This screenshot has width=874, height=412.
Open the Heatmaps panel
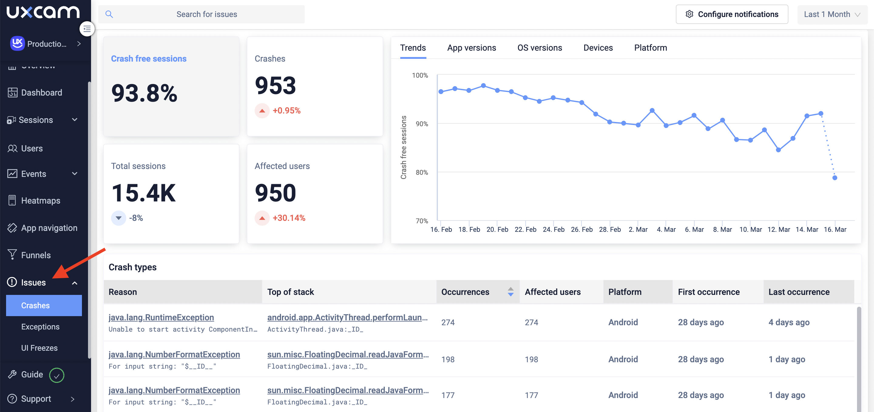[40, 201]
